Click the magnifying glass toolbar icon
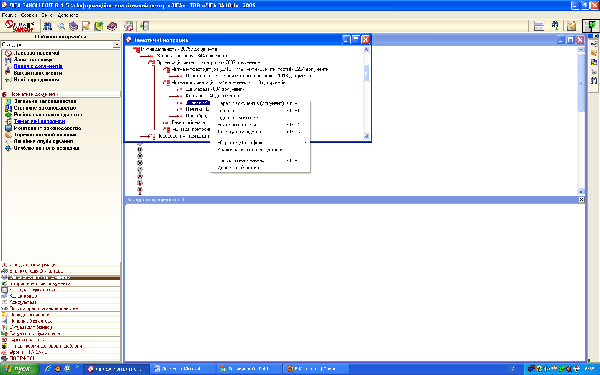The width and height of the screenshot is (600, 375). click(x=61, y=26)
